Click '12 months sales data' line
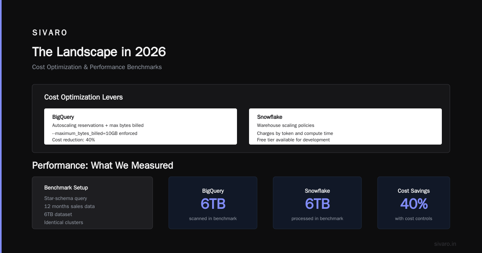 click(x=69, y=206)
